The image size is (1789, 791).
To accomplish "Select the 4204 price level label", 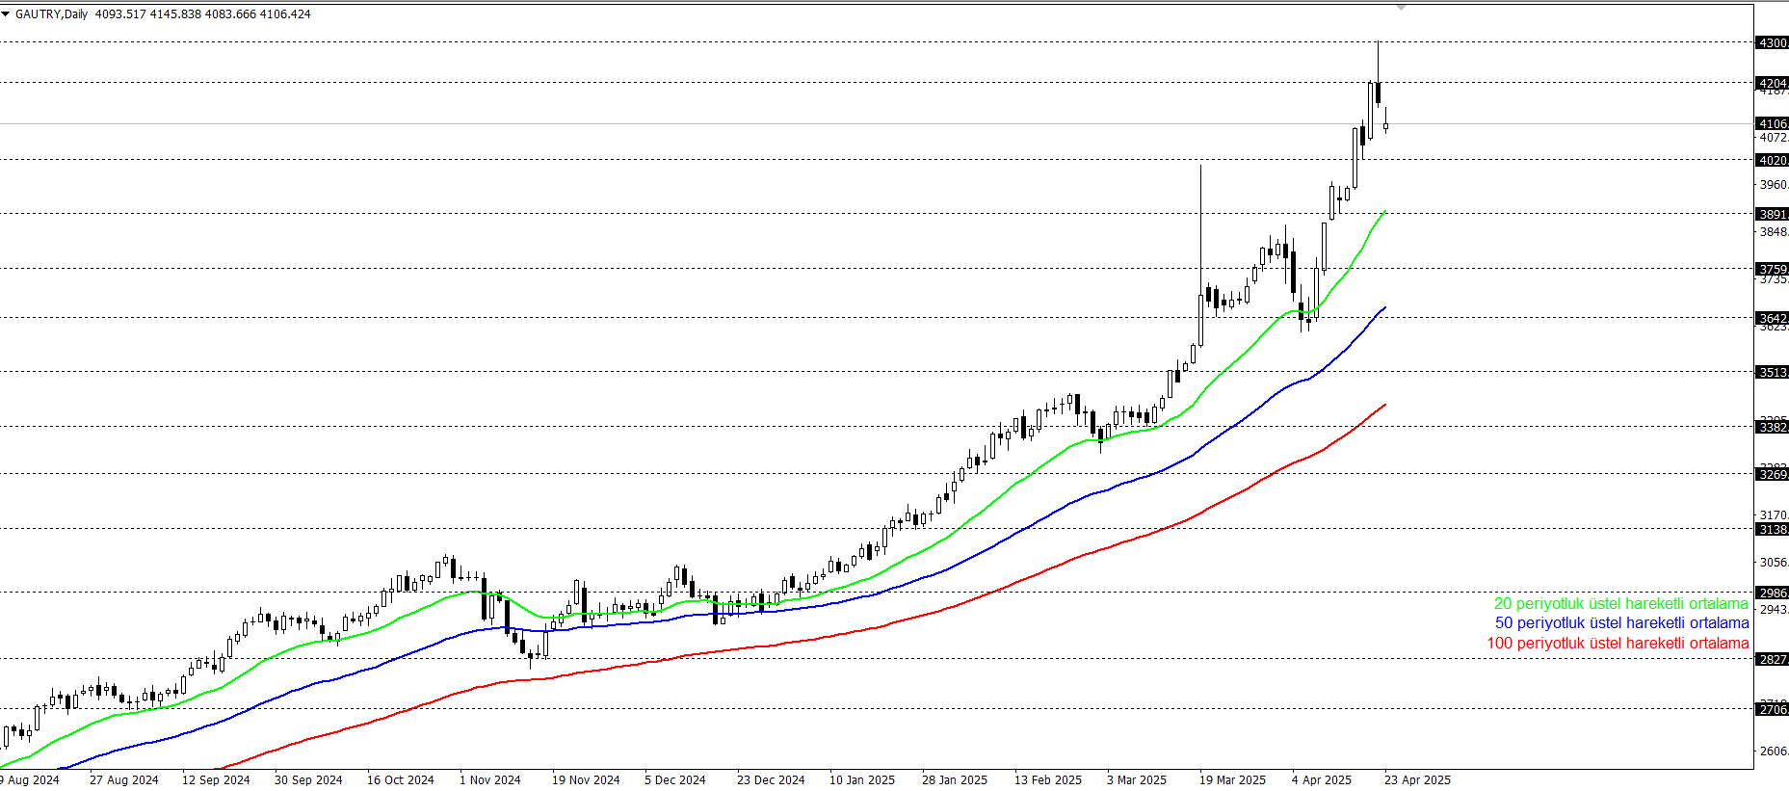I will click(1772, 83).
